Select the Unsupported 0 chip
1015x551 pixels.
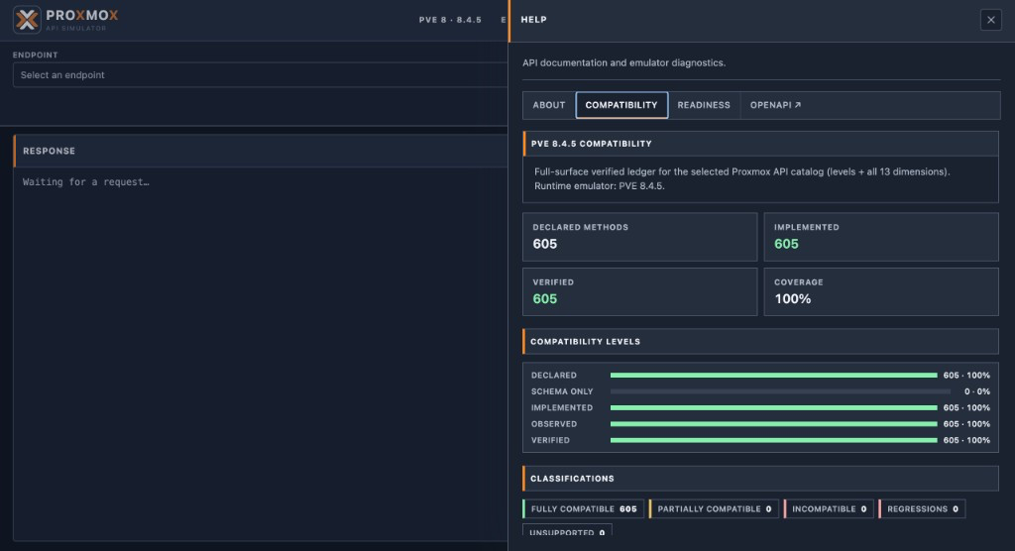567,531
